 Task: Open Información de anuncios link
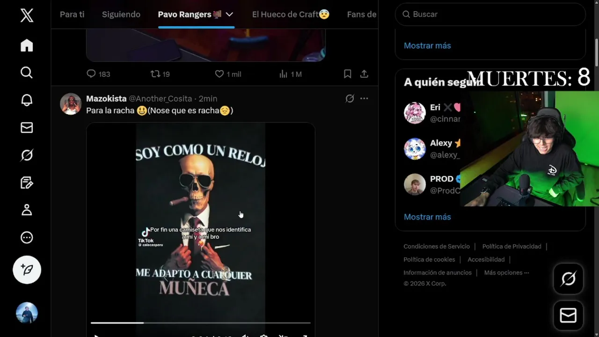coord(438,272)
